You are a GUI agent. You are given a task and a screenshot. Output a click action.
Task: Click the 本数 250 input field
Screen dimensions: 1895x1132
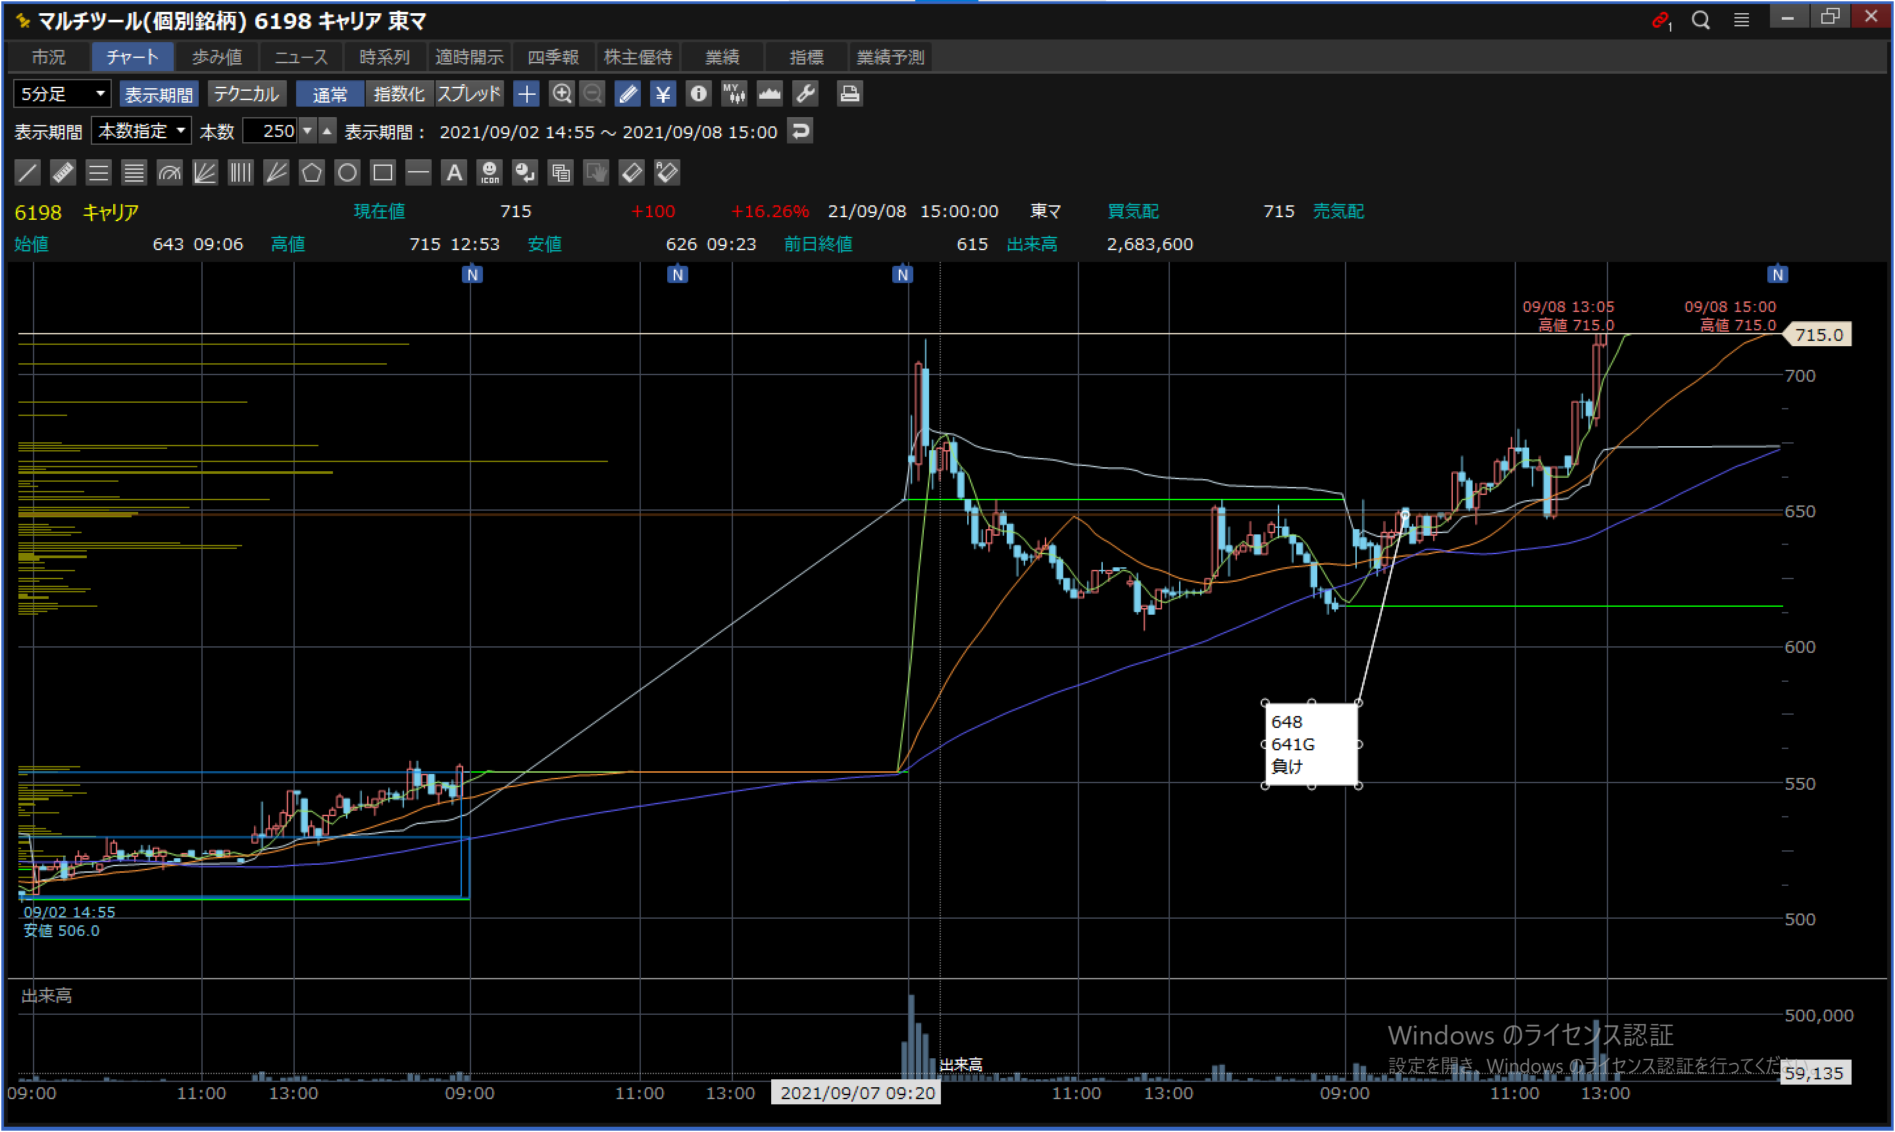(x=270, y=131)
